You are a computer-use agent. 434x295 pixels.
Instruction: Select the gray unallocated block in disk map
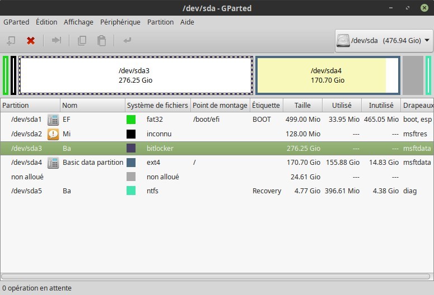click(x=413, y=75)
